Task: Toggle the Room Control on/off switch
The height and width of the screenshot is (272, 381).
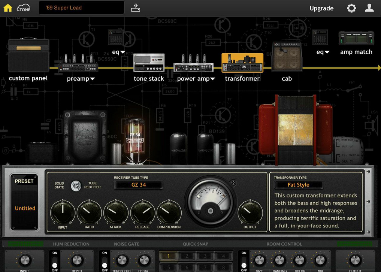Action: 244,262
